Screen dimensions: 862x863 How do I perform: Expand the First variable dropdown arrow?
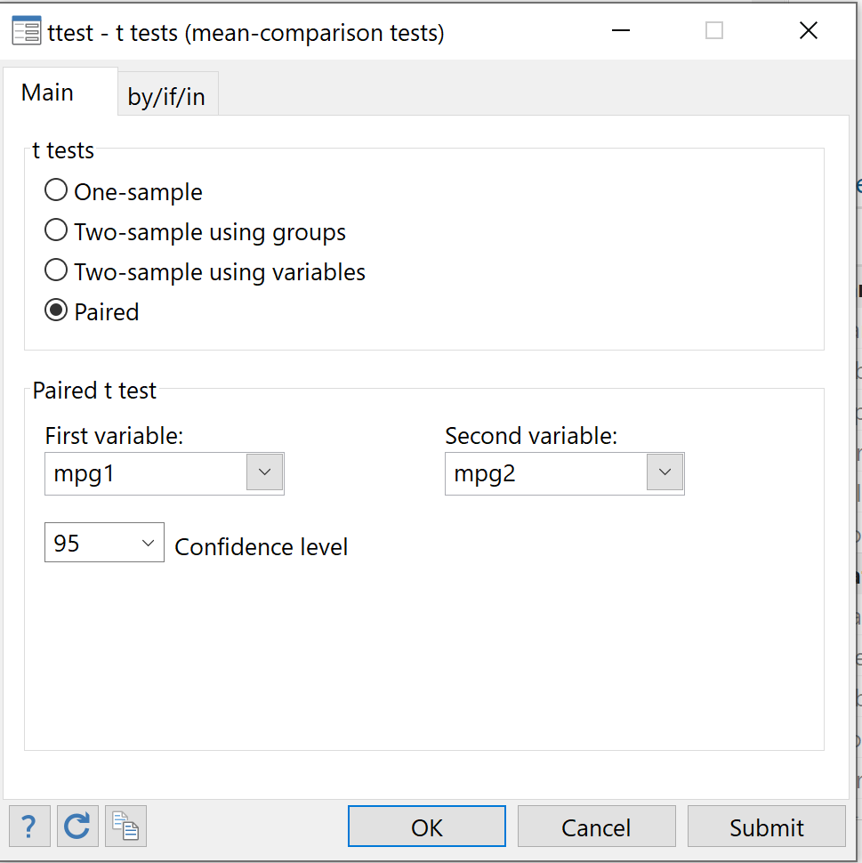265,472
